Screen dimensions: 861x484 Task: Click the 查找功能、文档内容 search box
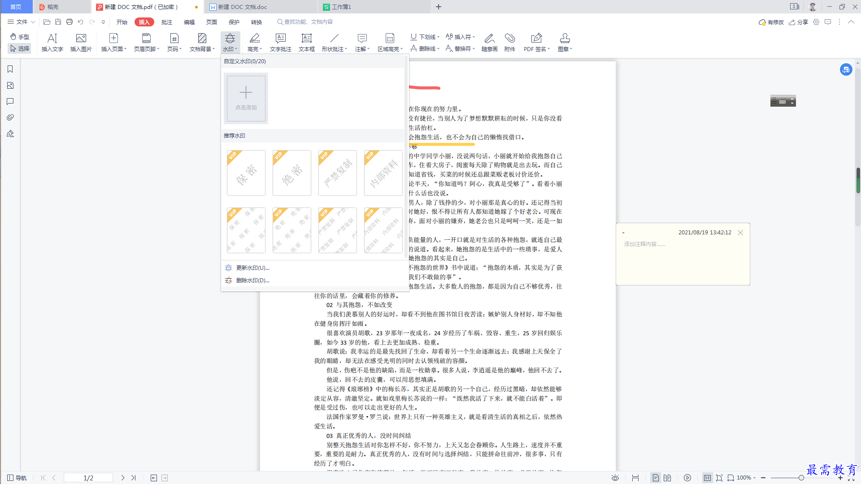click(x=305, y=22)
